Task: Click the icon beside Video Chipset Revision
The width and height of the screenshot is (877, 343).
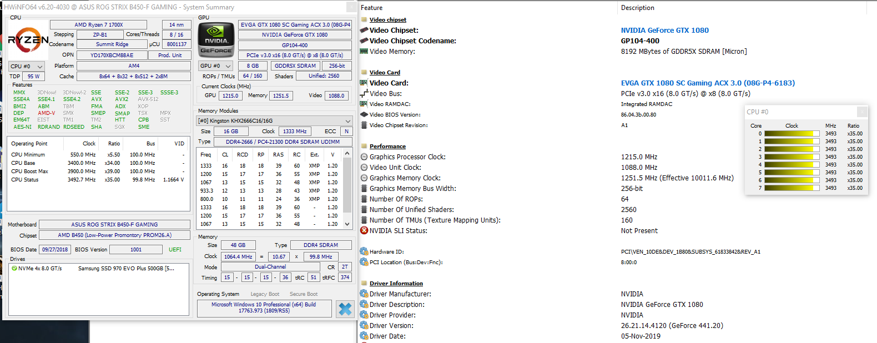Action: [364, 125]
